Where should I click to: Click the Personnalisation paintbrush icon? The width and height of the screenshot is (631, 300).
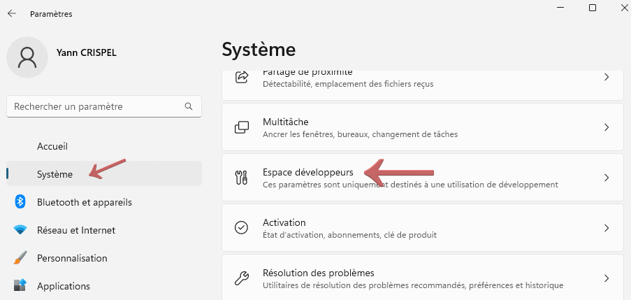(x=20, y=258)
